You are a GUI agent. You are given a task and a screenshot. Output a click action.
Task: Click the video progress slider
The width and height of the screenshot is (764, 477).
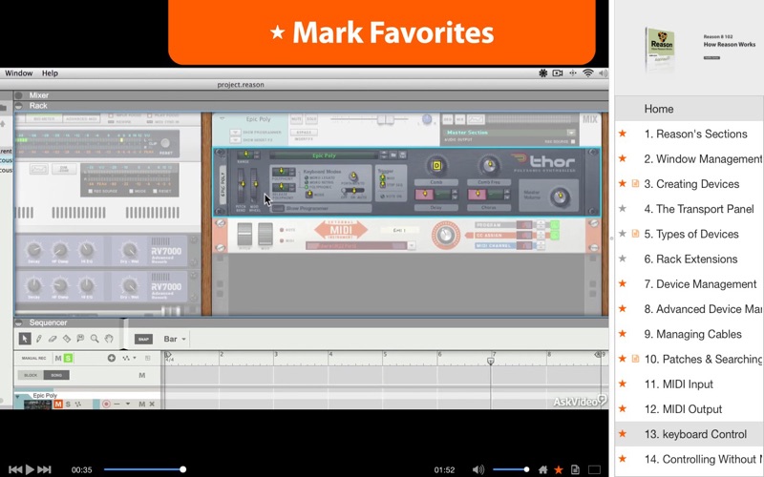click(145, 469)
